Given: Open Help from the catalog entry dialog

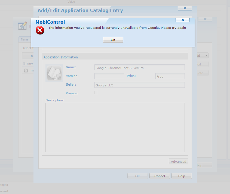Looking at the screenshot, I should 182,176.
